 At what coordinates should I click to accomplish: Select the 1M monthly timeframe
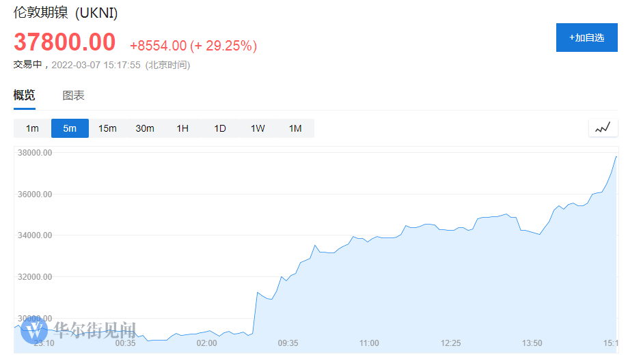tap(295, 128)
